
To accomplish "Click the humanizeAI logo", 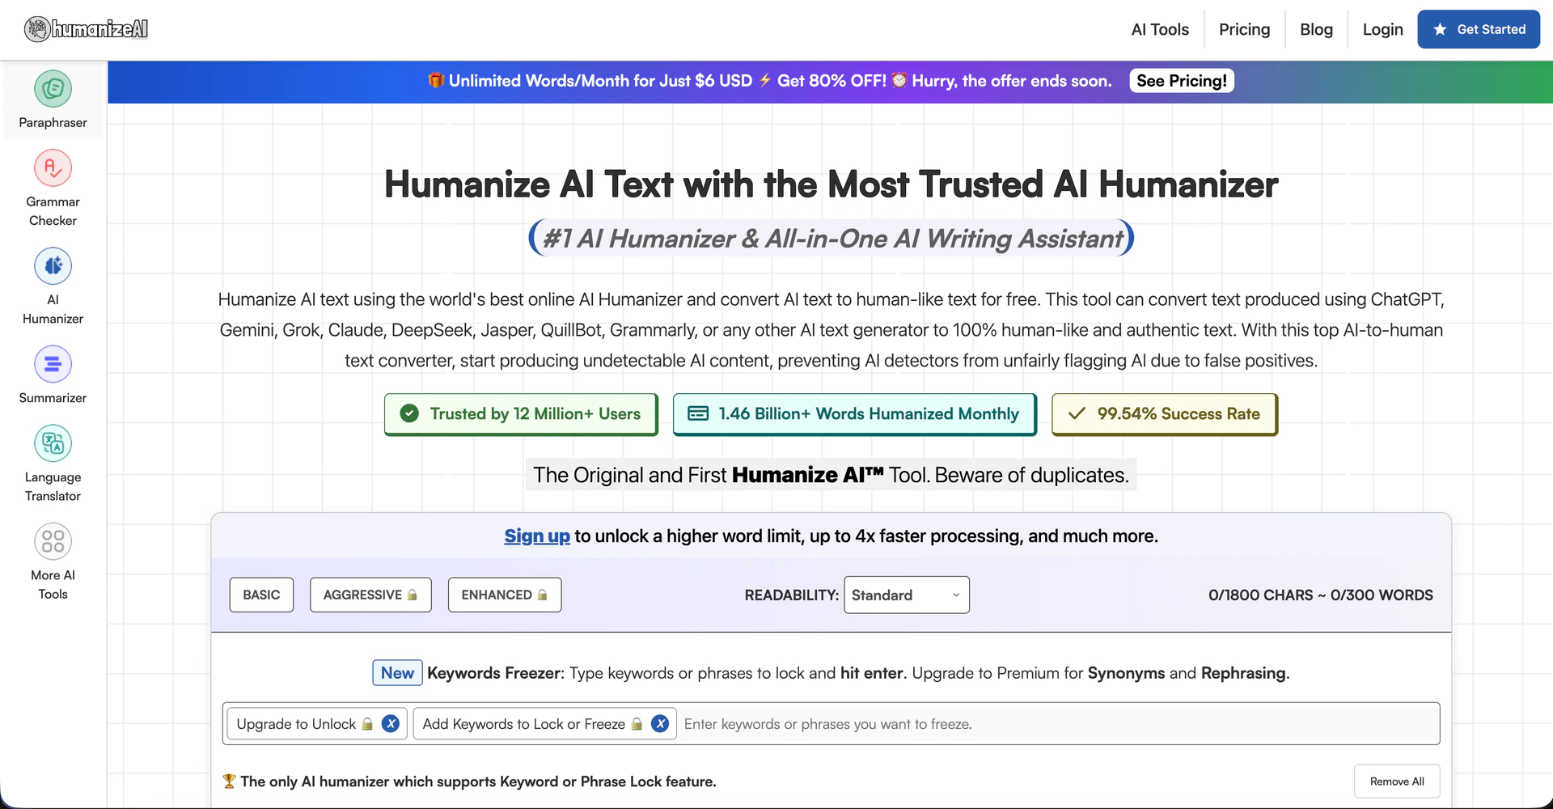I will click(x=86, y=29).
